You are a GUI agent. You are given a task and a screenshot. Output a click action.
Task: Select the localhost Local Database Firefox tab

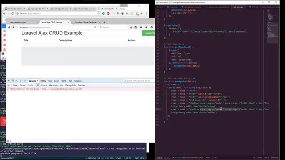point(86,22)
